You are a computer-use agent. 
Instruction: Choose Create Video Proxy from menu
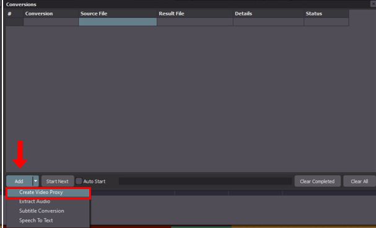click(48, 192)
